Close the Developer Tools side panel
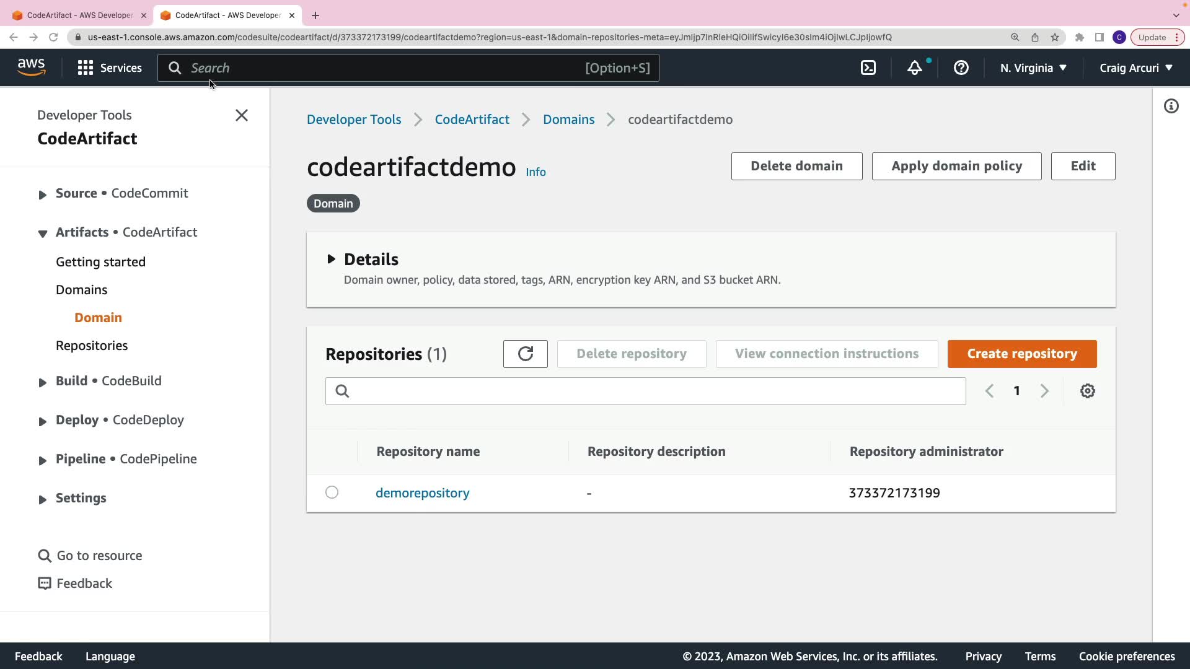 (x=242, y=116)
